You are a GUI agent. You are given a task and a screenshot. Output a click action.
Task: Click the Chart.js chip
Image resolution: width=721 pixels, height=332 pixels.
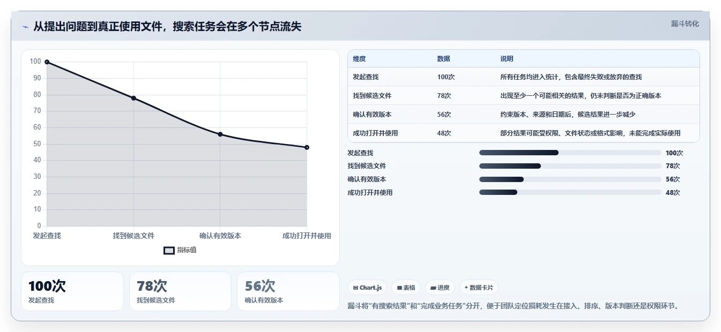click(x=367, y=288)
